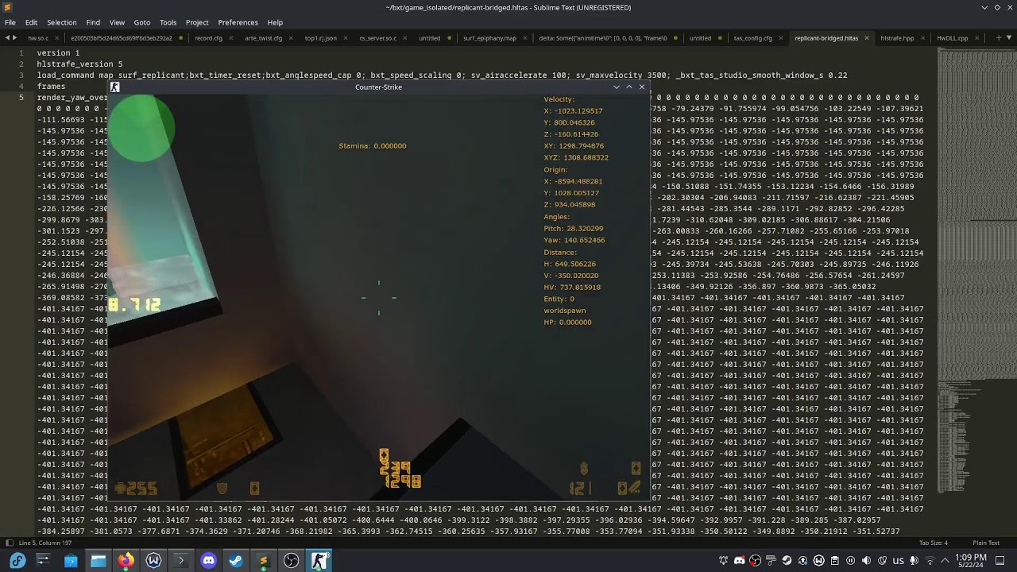The height and width of the screenshot is (572, 1017).
Task: Close the replicant-bridged.hltas tab
Action: pos(866,37)
